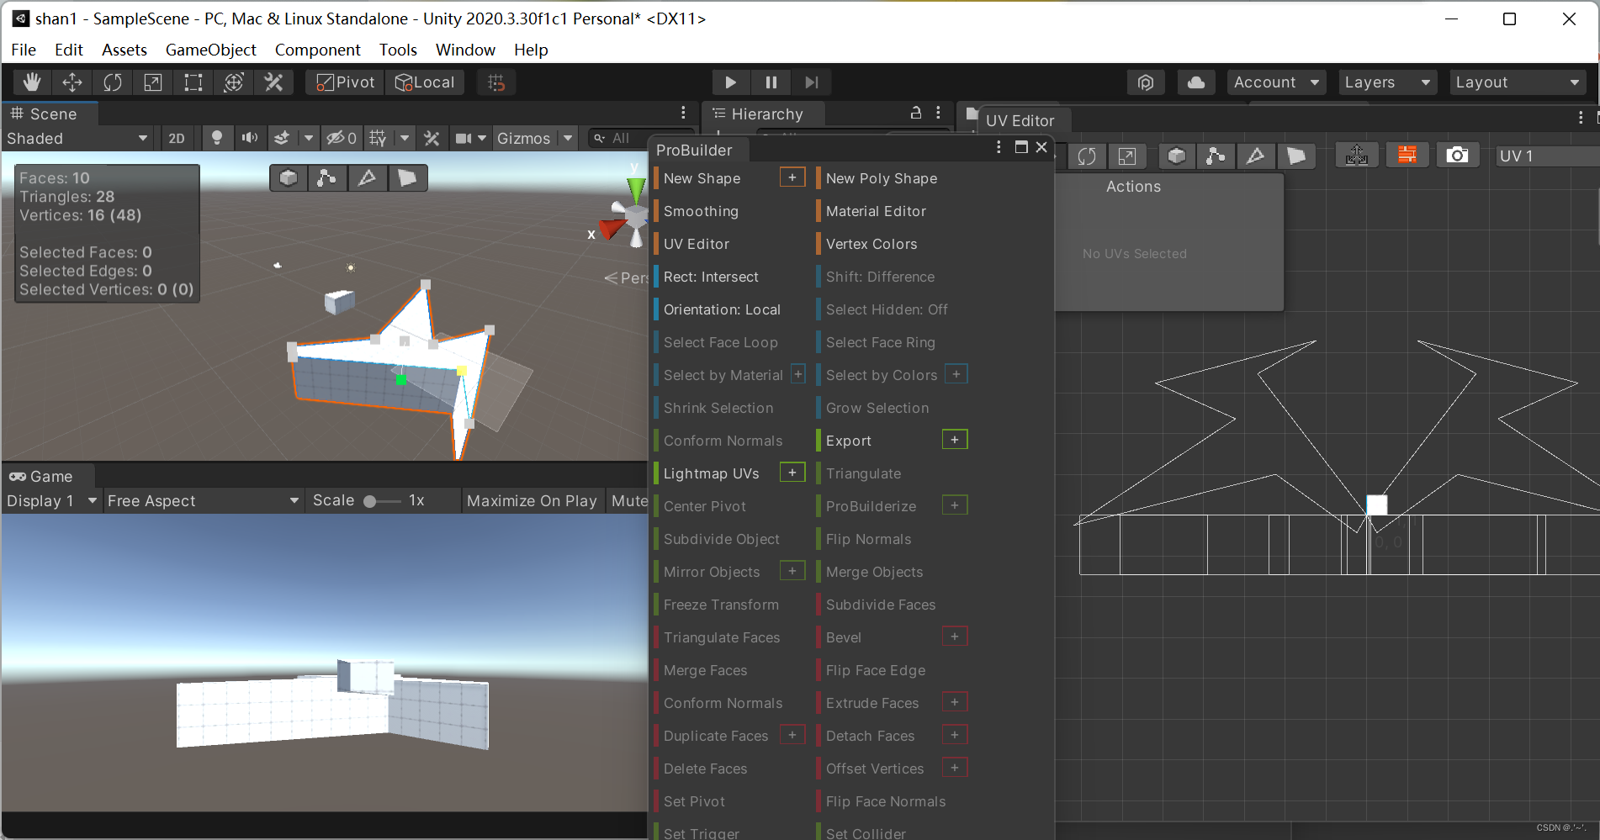Switch to the Game tab
Image resolution: width=1600 pixels, height=840 pixels.
pyautogui.click(x=46, y=476)
